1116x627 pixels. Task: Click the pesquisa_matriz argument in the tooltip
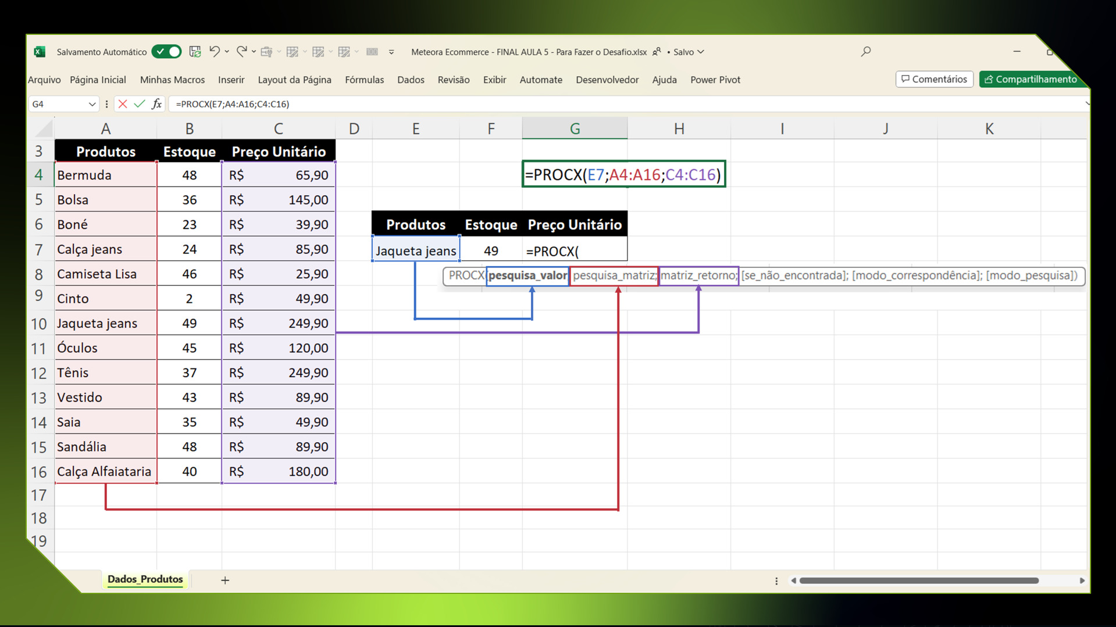tap(615, 275)
